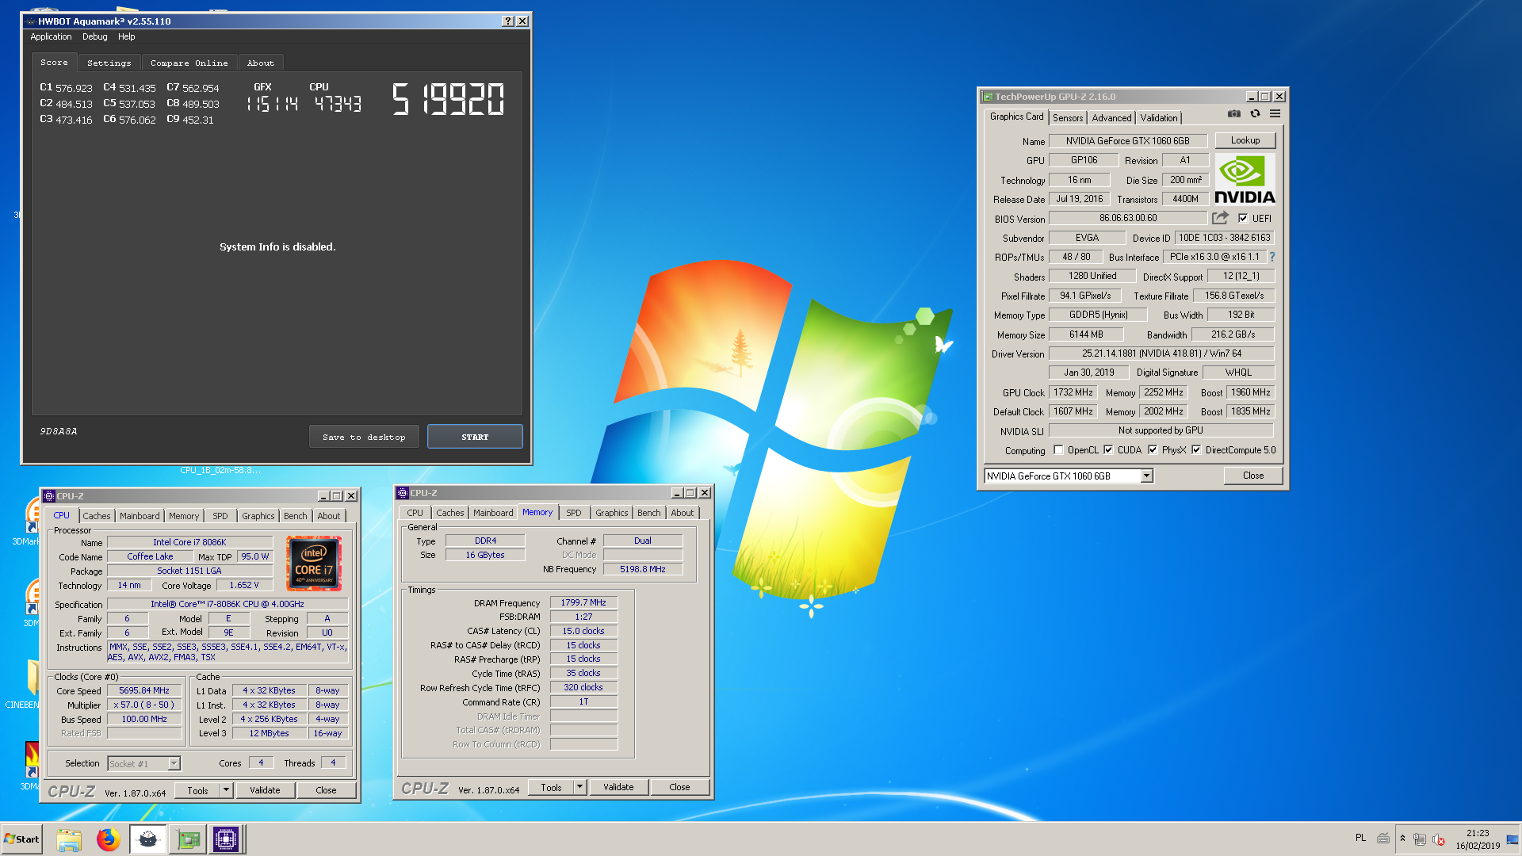
Task: Open Mainboard tab in CPU-Z CPU window
Action: pyautogui.click(x=140, y=516)
